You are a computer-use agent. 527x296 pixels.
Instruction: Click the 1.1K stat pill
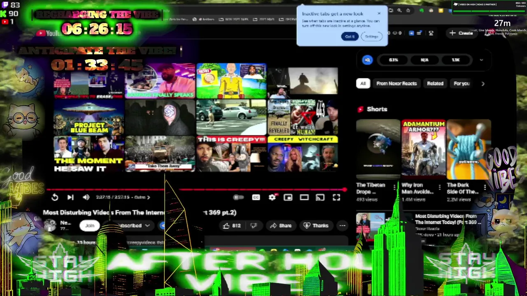pos(455,60)
